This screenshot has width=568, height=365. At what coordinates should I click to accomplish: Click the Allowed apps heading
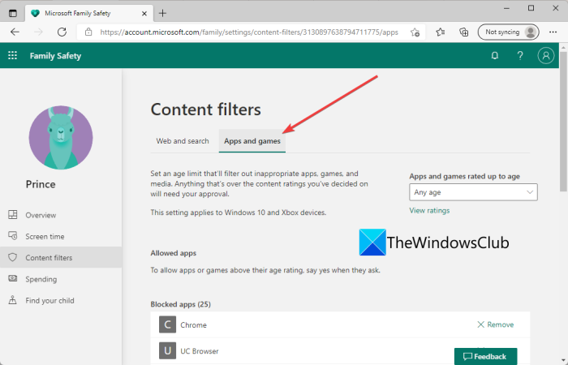coord(173,253)
